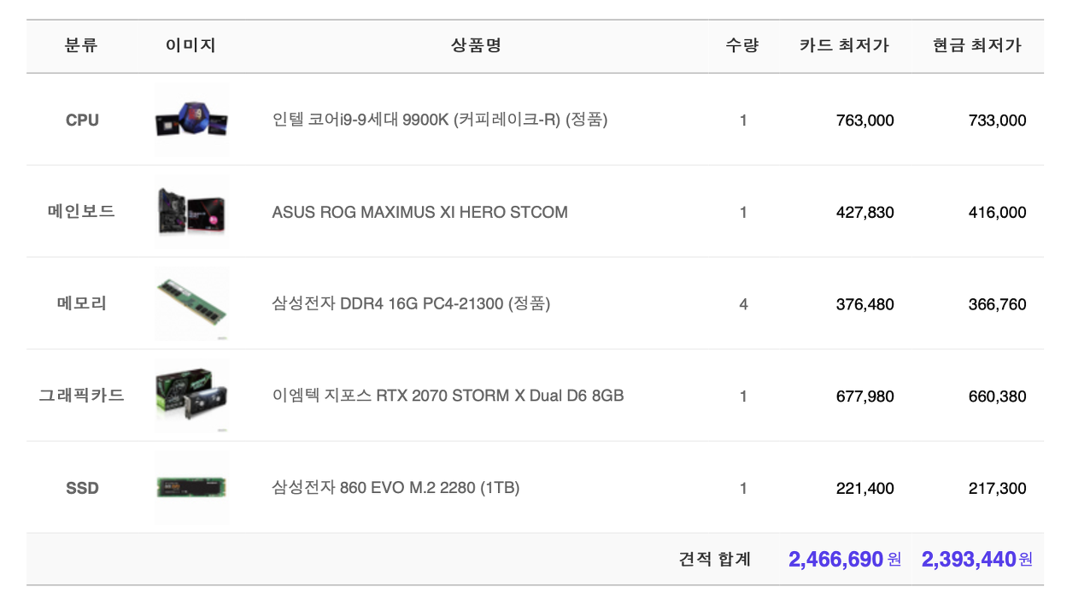Viewport: 1090px width, 605px height.
Task: Select the 분류 column header
Action: [x=82, y=46]
